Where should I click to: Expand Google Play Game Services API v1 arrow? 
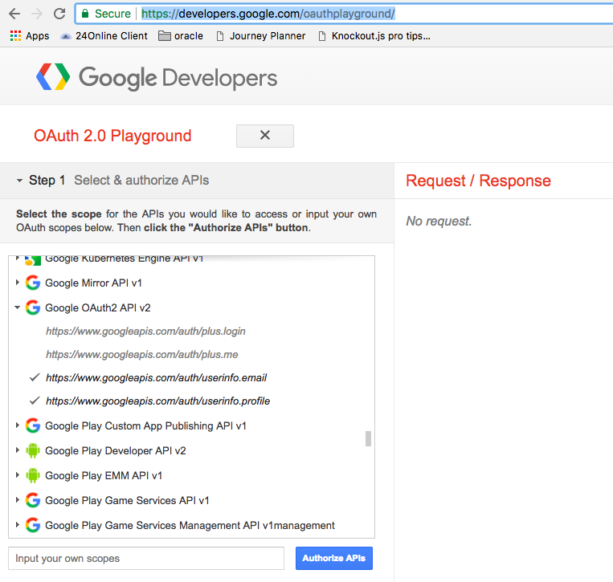(x=18, y=500)
